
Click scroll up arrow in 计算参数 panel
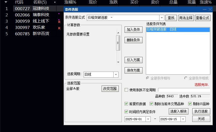pos(118,33)
